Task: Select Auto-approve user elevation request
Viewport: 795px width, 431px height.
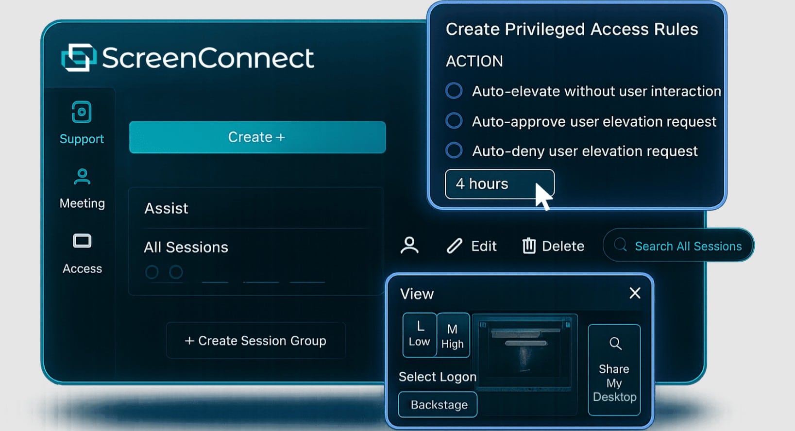Action: click(x=454, y=121)
